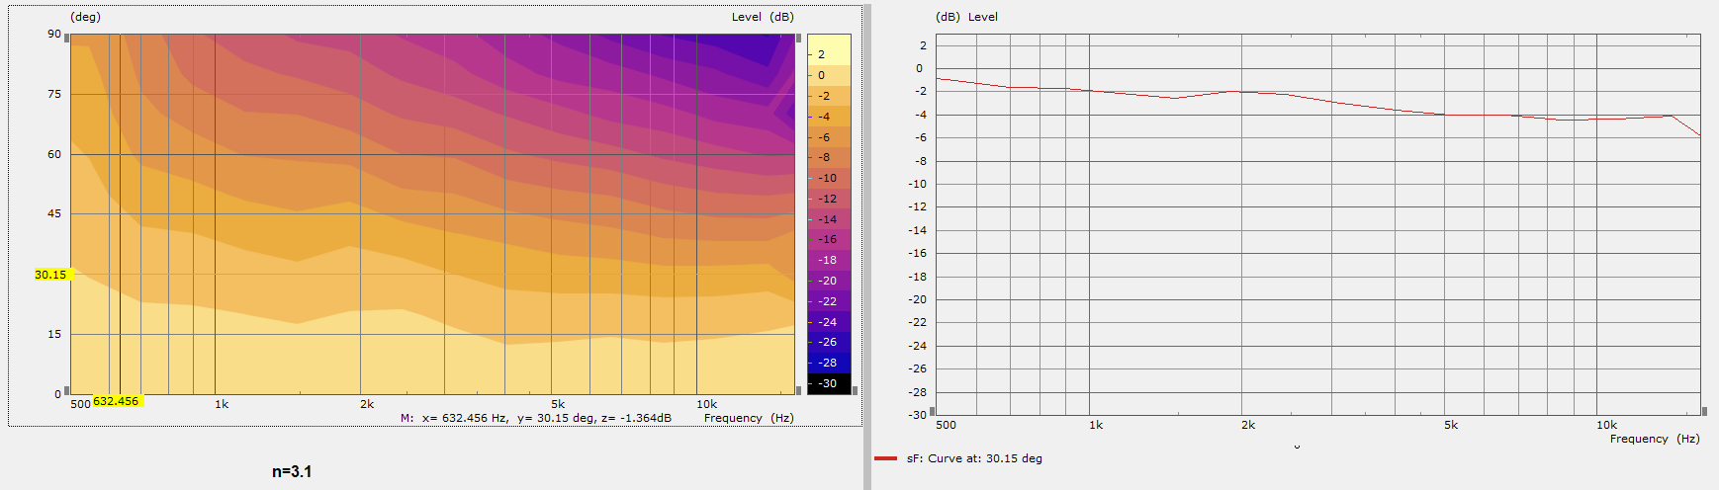Screen dimensions: 1719x490
Task: Click the 10k tick label under contour plot
Action: (x=706, y=404)
